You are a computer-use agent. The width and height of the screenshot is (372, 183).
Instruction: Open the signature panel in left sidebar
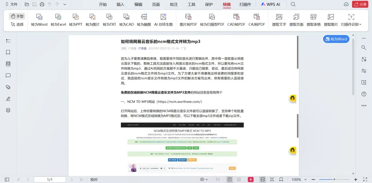tap(8, 99)
